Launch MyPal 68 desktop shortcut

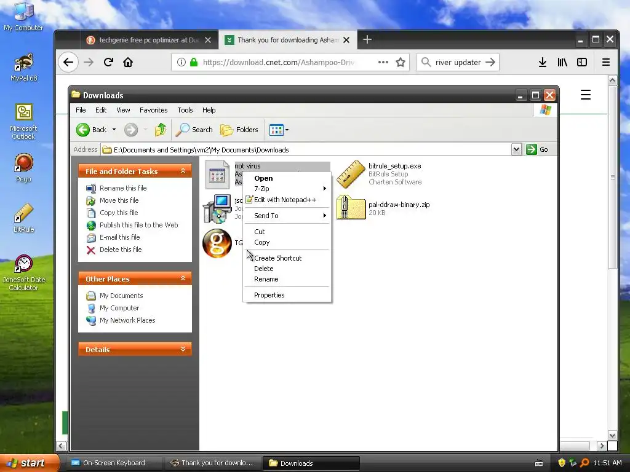click(x=23, y=67)
